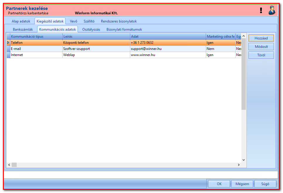The image size is (283, 193).
Task: Sort by Kommunikáció típus column header
Action: coord(36,36)
